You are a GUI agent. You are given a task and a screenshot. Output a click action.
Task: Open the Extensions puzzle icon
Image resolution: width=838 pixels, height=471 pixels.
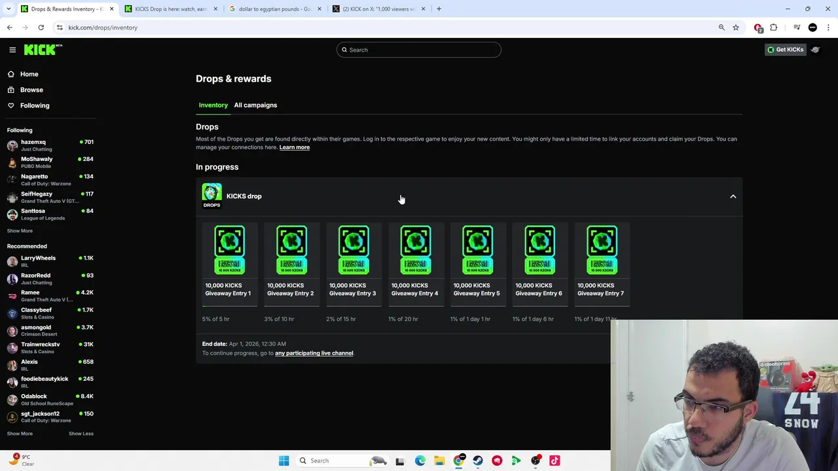click(x=774, y=27)
